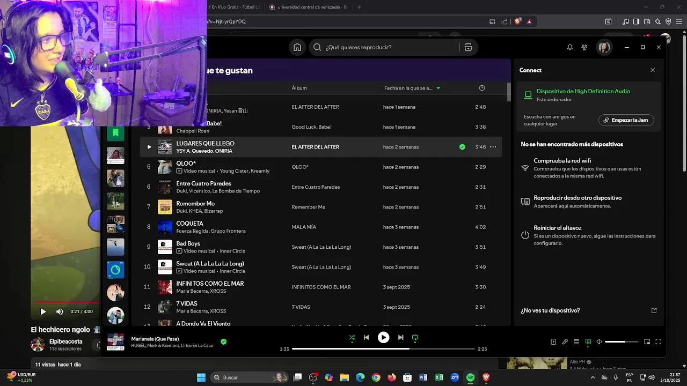
Task: Adjust Spotify volume slider
Action: click(622, 342)
